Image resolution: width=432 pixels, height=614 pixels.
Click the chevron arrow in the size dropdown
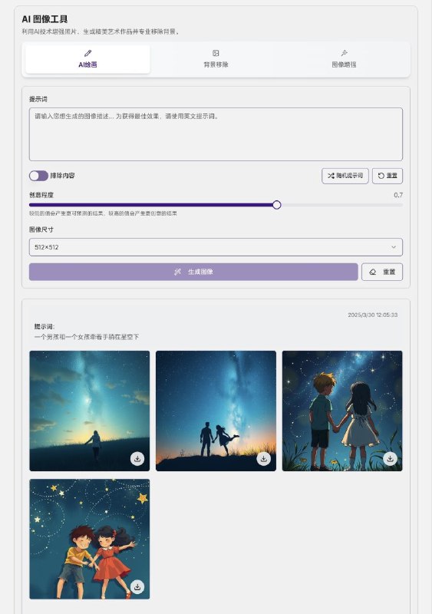(x=393, y=247)
